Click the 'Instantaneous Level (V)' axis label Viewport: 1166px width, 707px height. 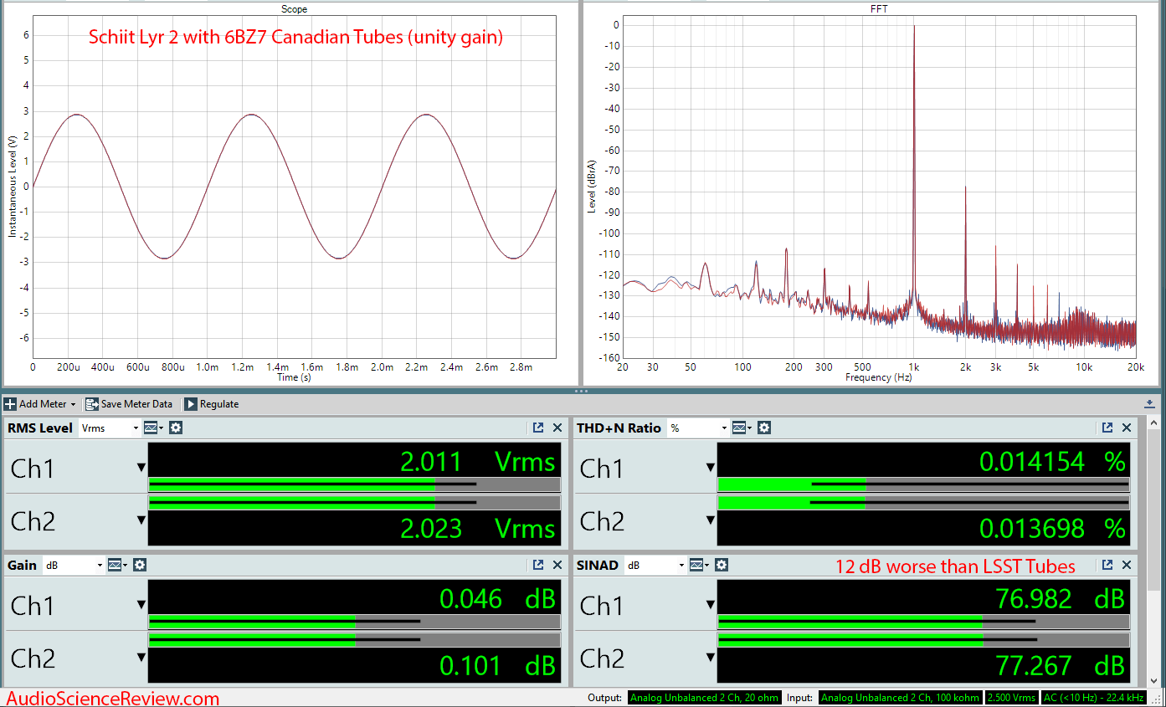[x=13, y=186]
